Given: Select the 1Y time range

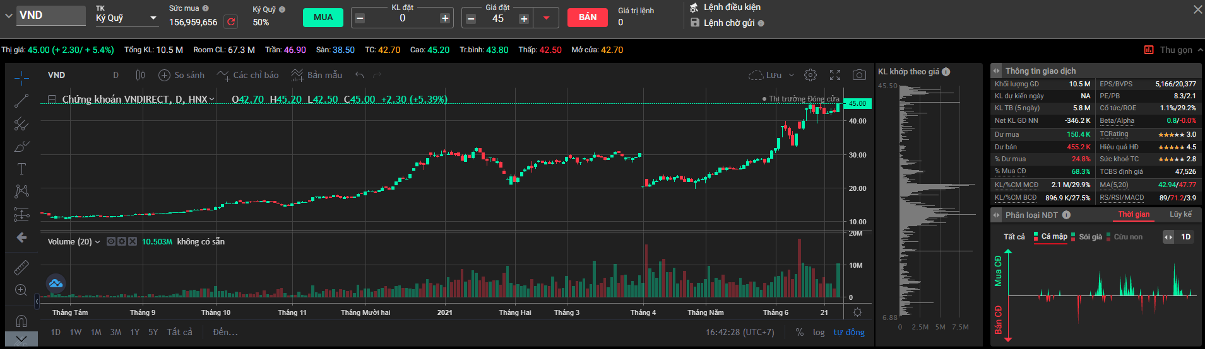Looking at the screenshot, I should pyautogui.click(x=134, y=332).
